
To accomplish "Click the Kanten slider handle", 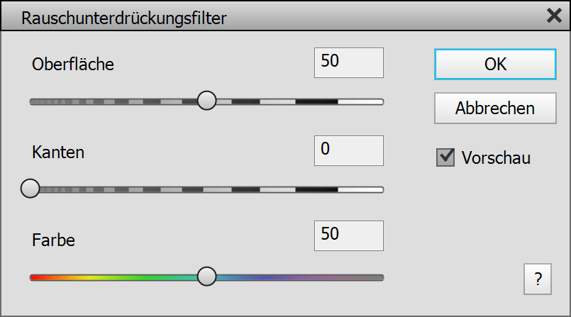I will [31, 189].
